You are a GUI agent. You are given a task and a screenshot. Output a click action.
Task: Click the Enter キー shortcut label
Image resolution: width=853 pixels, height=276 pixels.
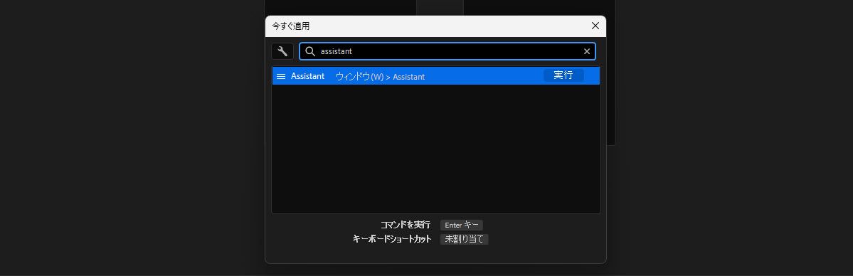tap(461, 225)
